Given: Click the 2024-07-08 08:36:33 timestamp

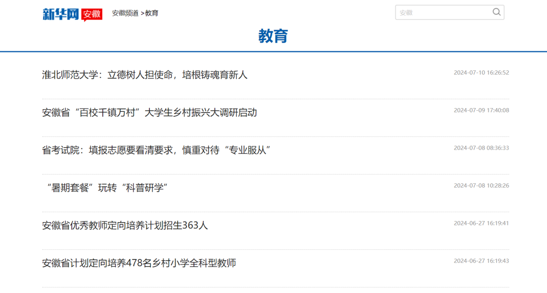Looking at the screenshot, I should click(x=481, y=148).
